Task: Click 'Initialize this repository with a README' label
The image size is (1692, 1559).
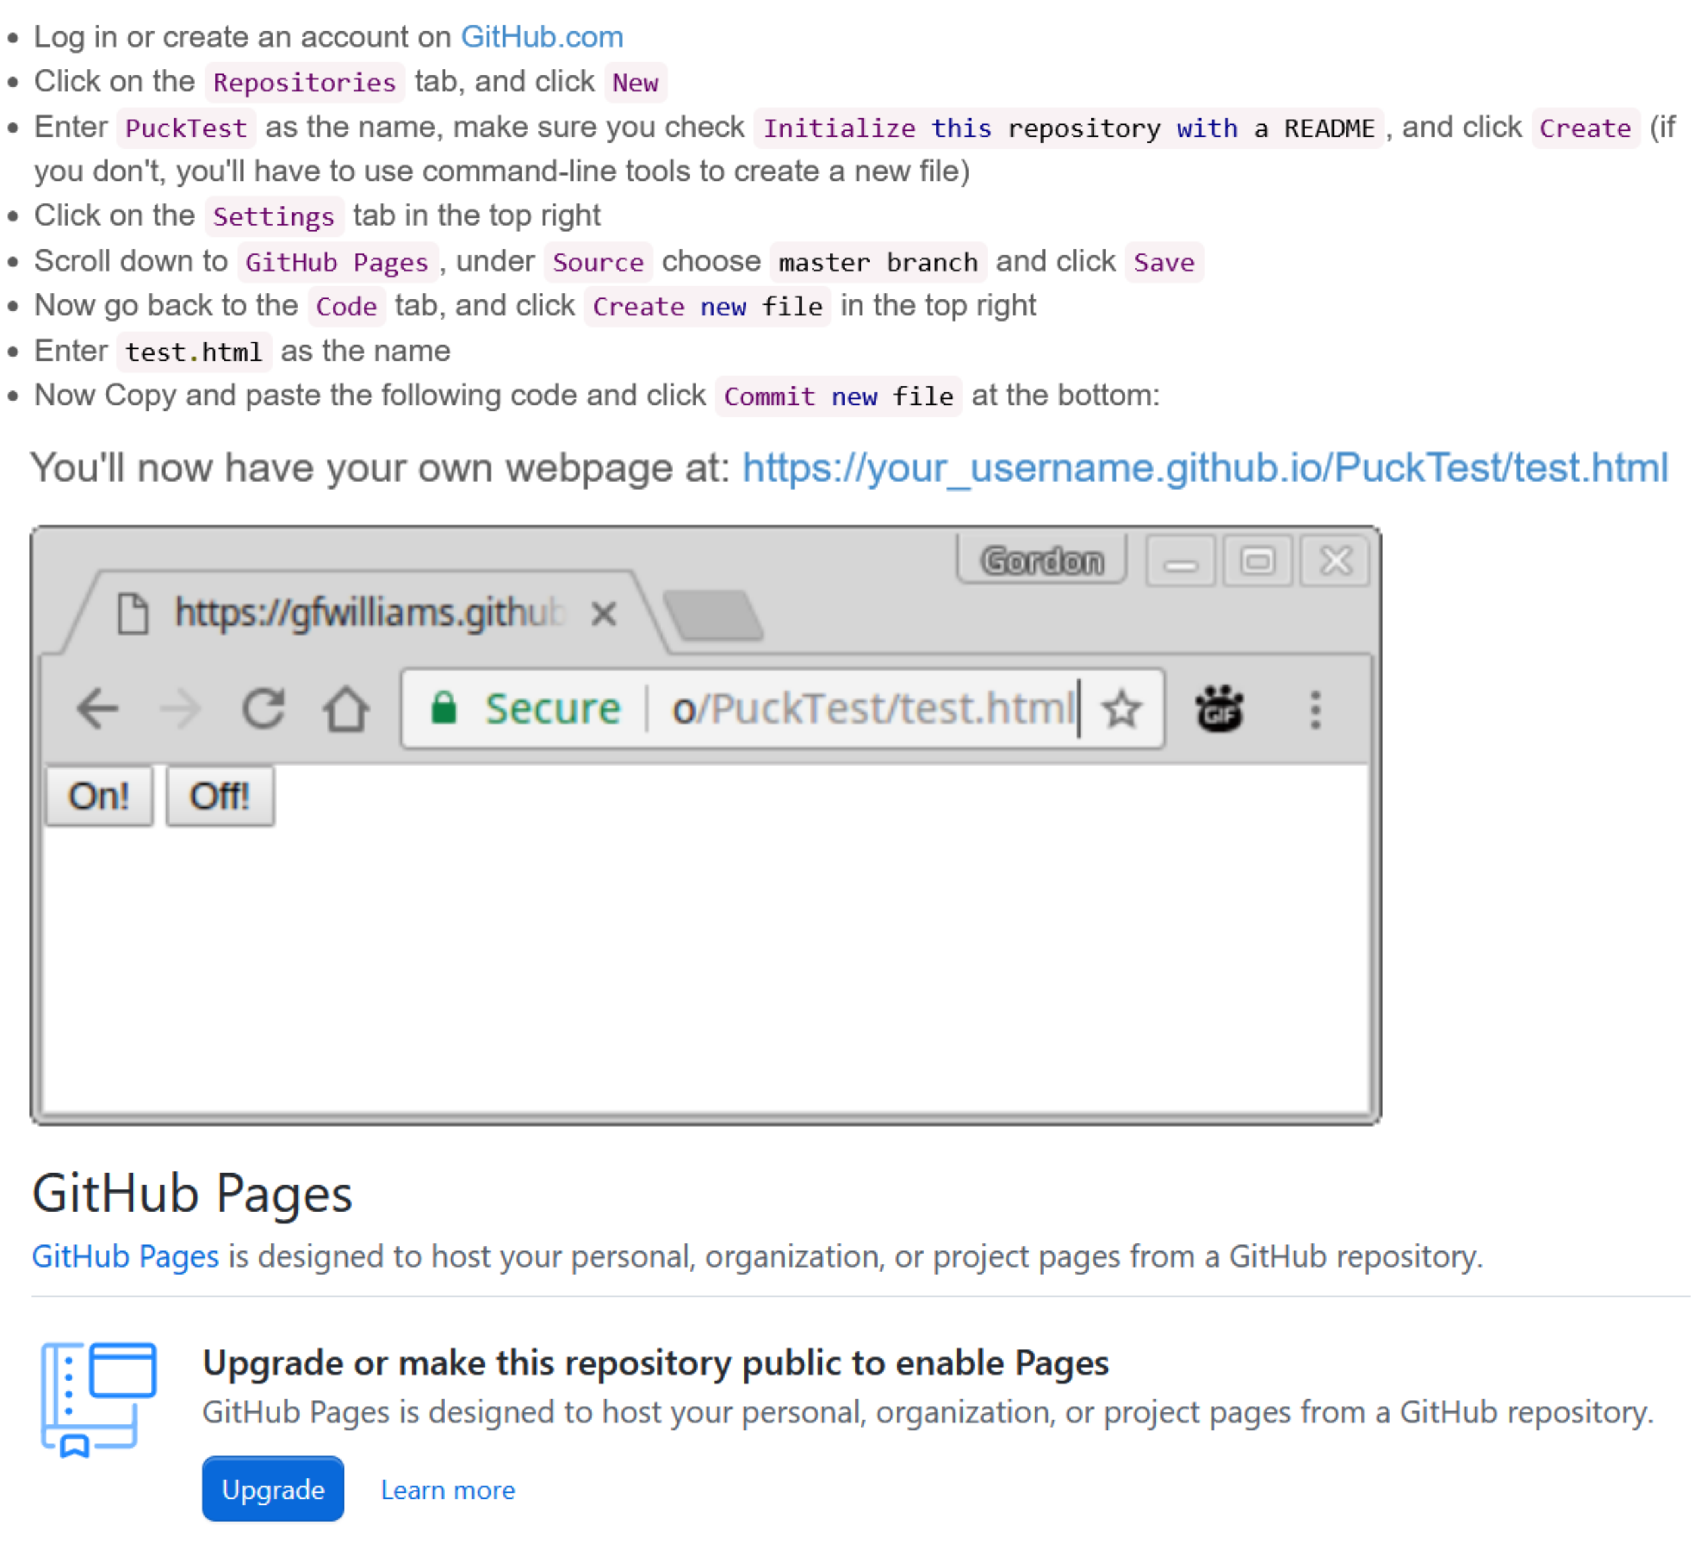Action: 1068,127
